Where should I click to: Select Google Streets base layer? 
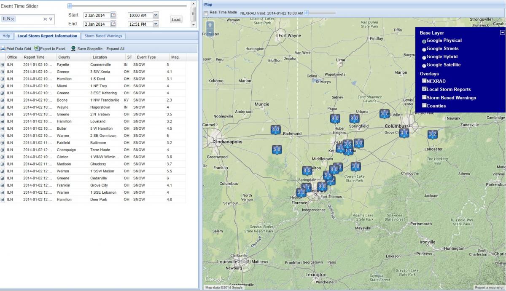pos(424,49)
